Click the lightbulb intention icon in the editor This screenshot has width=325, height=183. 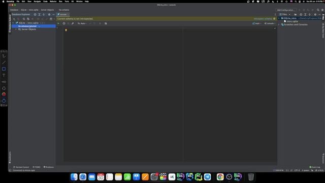pyautogui.click(x=66, y=30)
